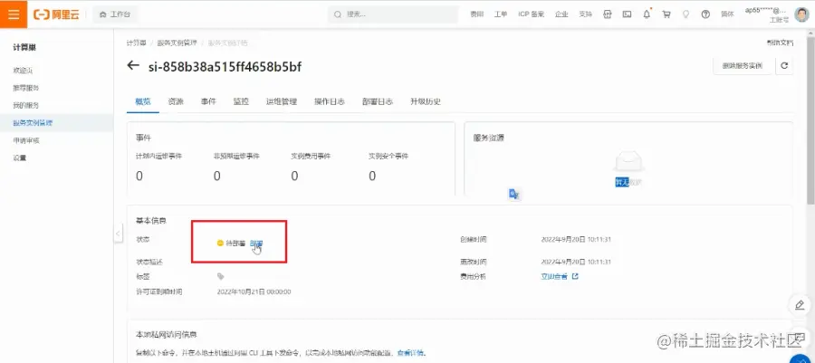Click the 查看详情 link at bottom
The height and width of the screenshot is (363, 815).
(x=410, y=353)
